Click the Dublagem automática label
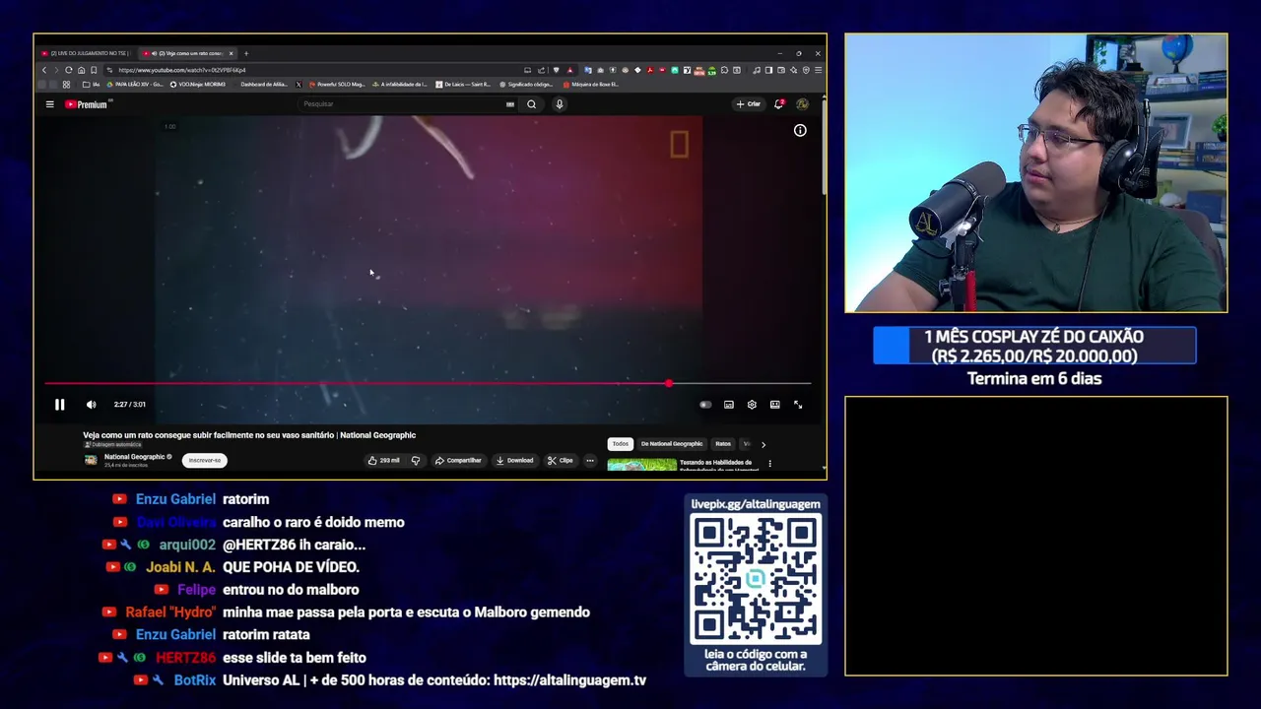 [113, 445]
